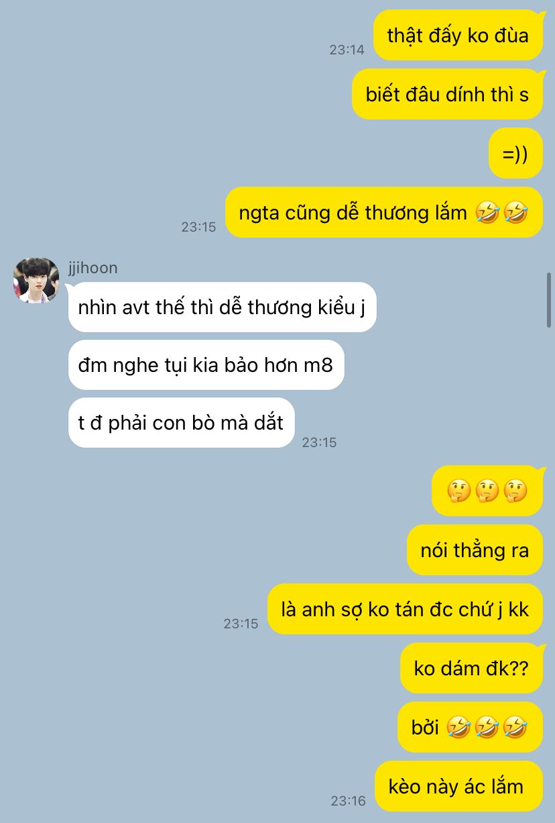Select the 'kèo này ác lắm' message
555x823 pixels.
(x=458, y=786)
